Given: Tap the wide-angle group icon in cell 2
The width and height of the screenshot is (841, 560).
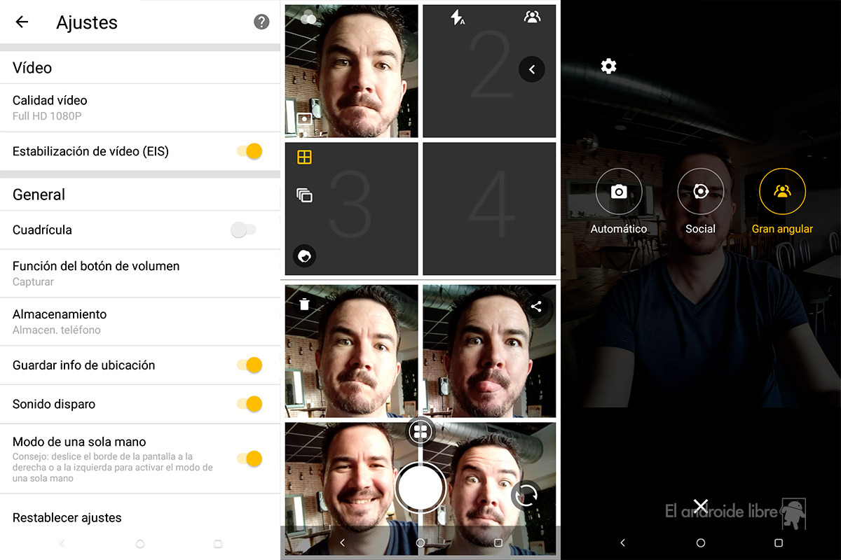Looking at the screenshot, I should 532,17.
